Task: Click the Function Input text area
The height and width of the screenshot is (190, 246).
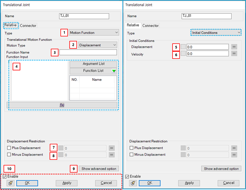Action: [39, 81]
